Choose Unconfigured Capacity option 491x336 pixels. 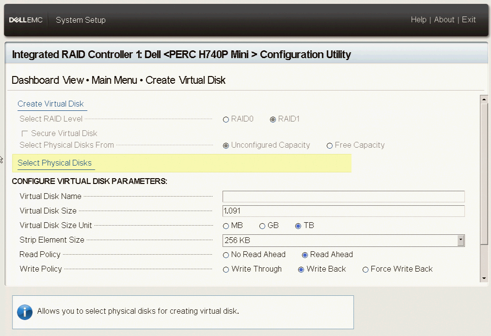point(226,146)
